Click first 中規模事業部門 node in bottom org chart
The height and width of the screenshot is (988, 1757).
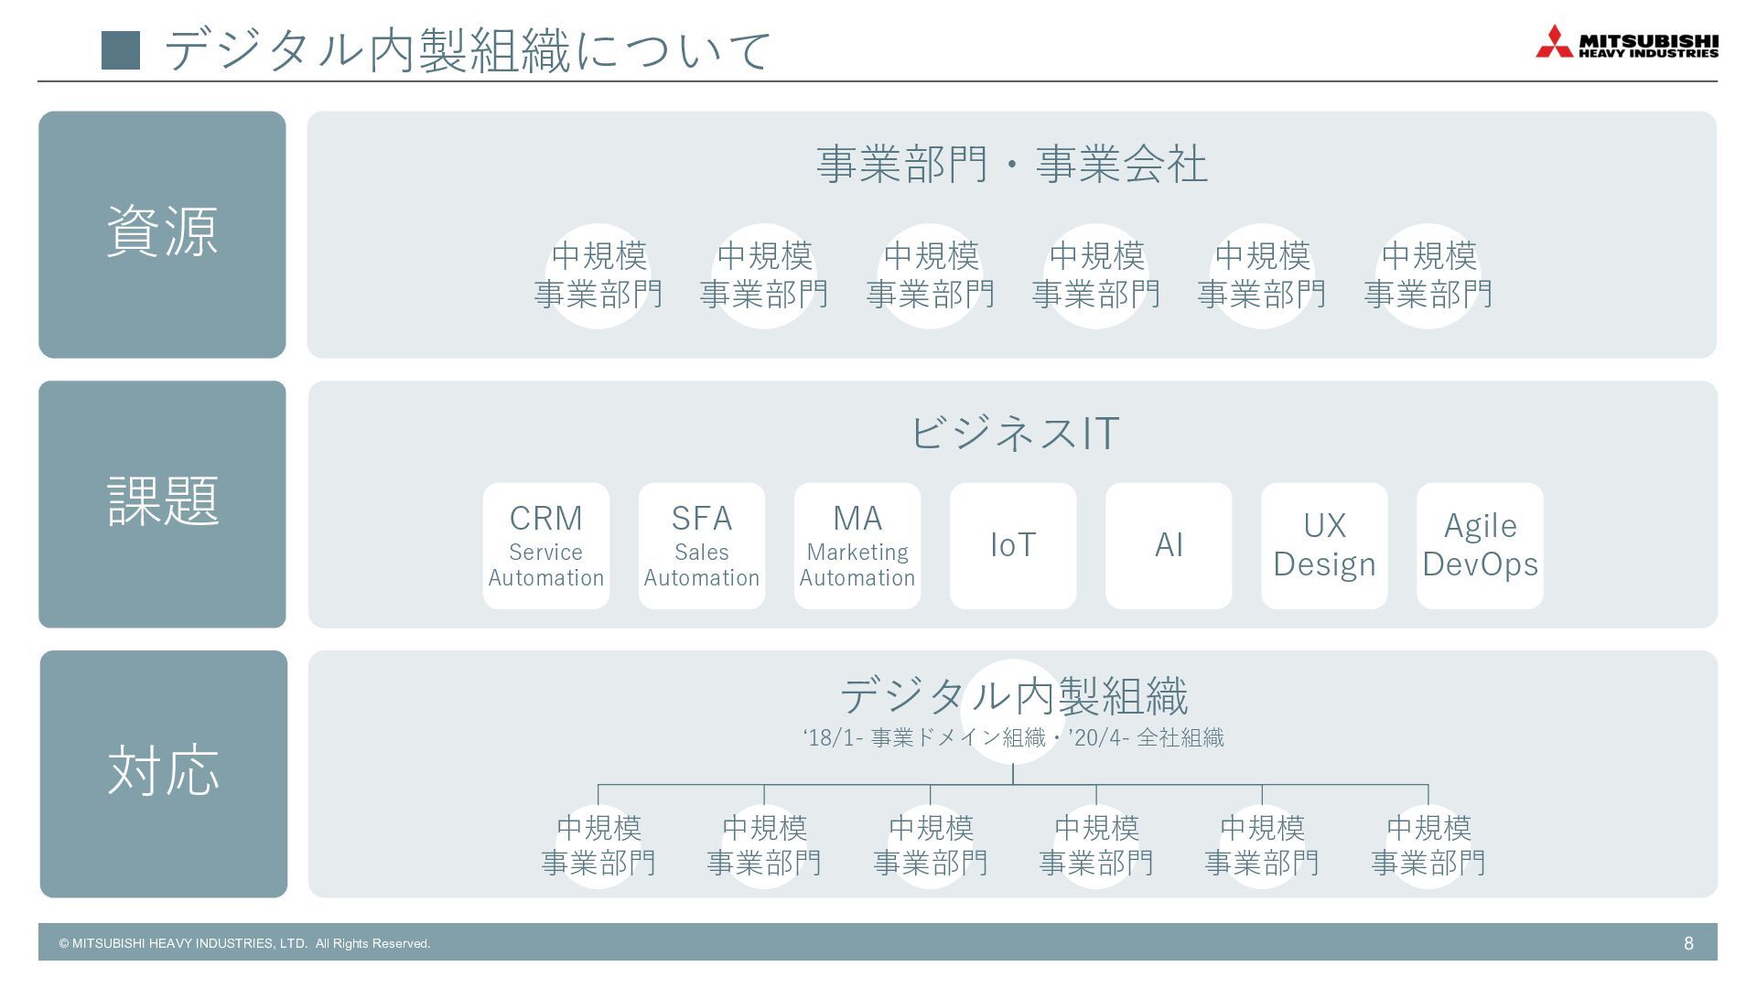tap(598, 845)
